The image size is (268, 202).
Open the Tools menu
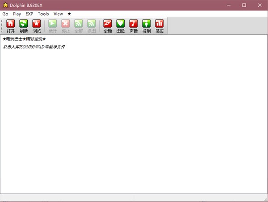click(x=43, y=14)
